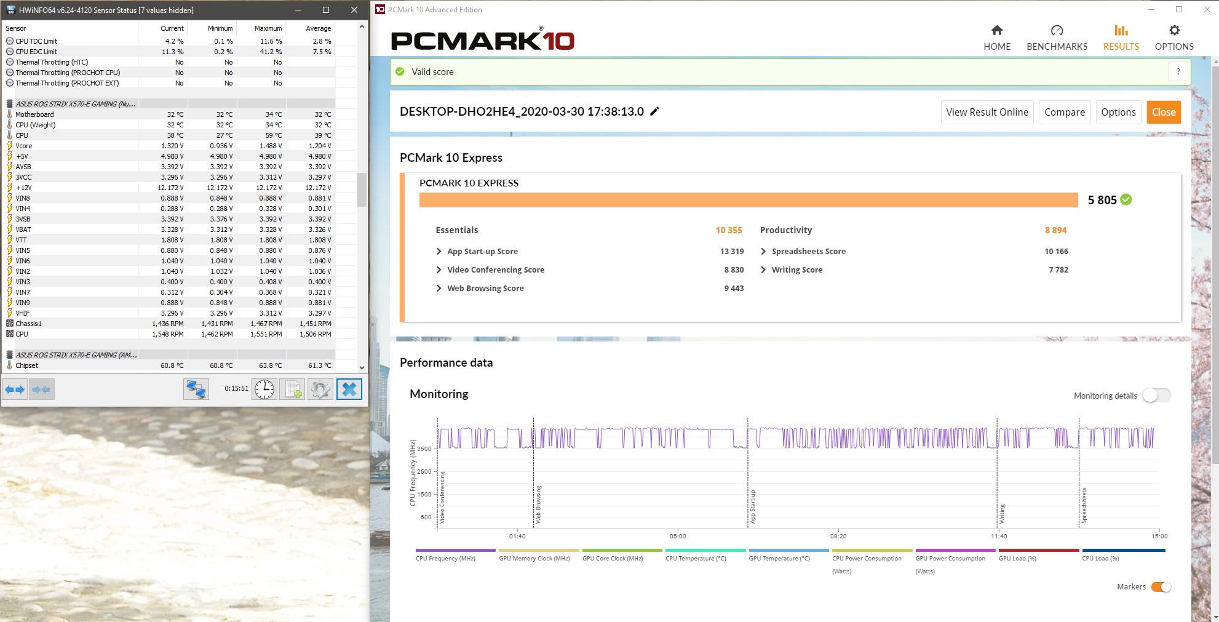Click the GPU Core Clock legend entry
This screenshot has height=622, width=1219.
tap(613, 559)
